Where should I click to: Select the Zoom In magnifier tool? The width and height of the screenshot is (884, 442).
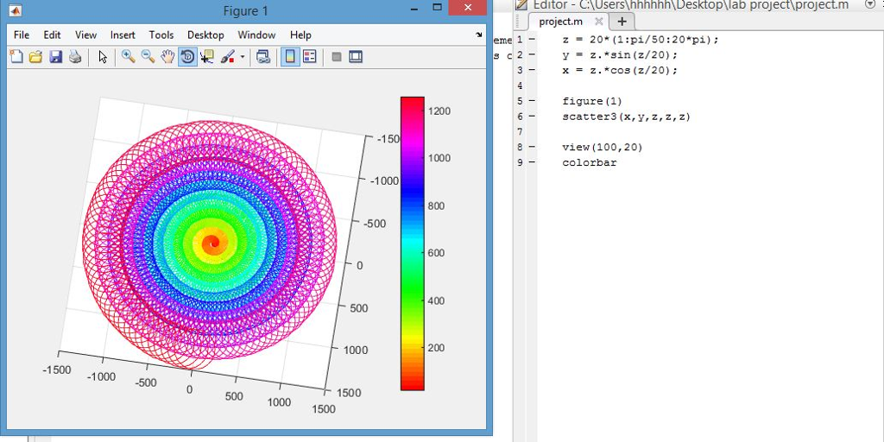click(128, 57)
